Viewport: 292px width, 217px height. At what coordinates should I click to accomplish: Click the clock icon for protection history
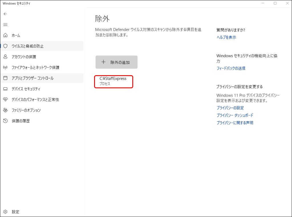coord(5,121)
